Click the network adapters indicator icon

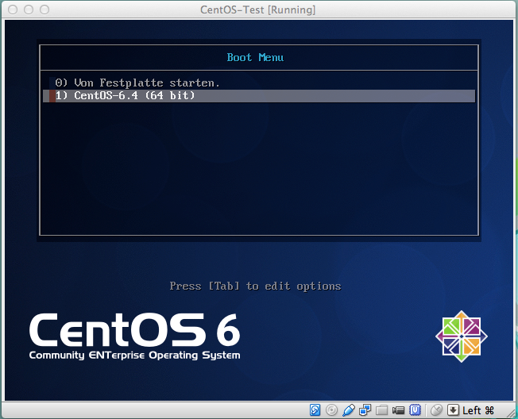[365, 410]
